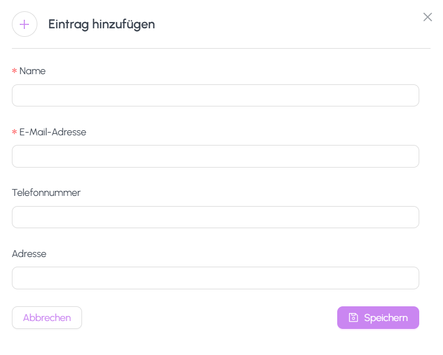The width and height of the screenshot is (443, 355).
Task: Click the Adresse label text
Action: click(x=29, y=254)
